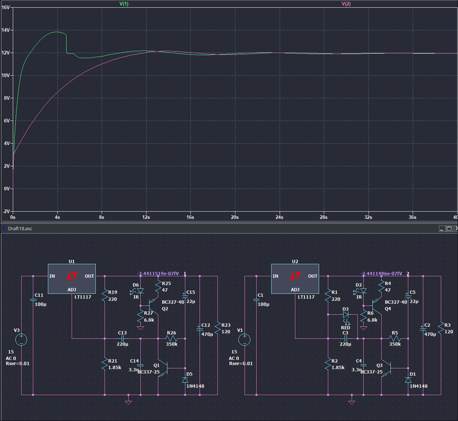Select diode D5 1N4148 symbol
Screen dimensions: 458x421
[x=185, y=380]
